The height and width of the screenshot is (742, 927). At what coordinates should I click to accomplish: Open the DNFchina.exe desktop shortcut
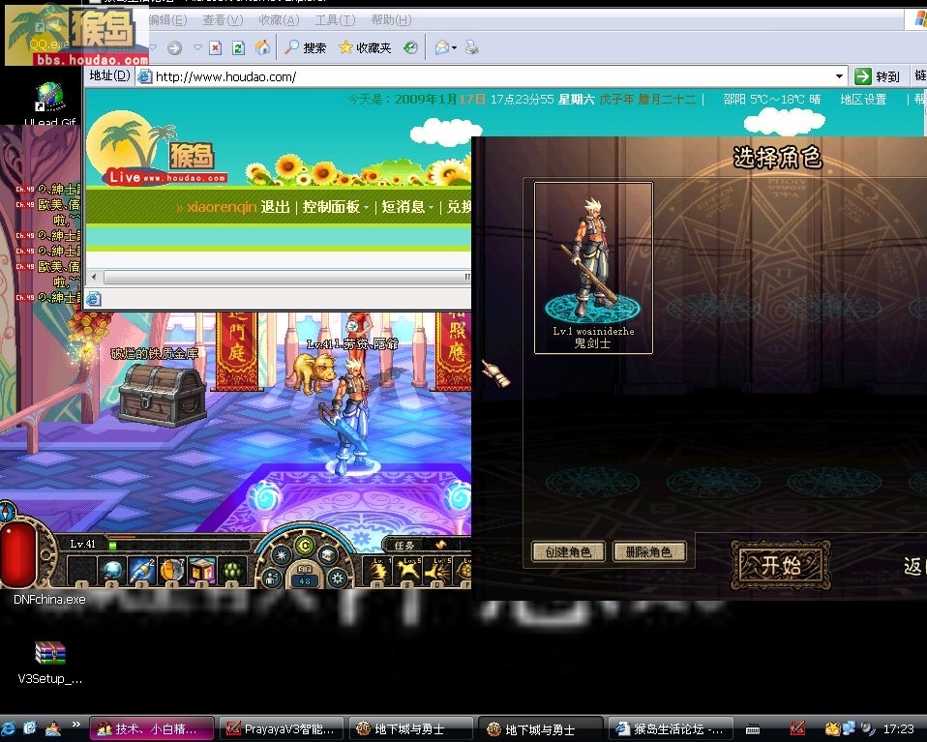click(x=49, y=599)
